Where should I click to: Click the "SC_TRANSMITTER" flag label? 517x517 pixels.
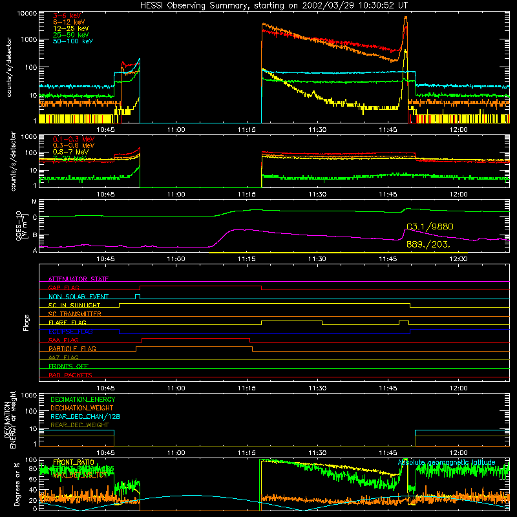(75, 313)
